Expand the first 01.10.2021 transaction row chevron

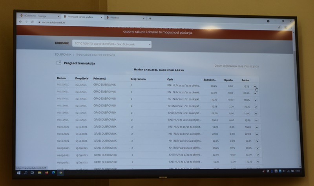coord(257,127)
